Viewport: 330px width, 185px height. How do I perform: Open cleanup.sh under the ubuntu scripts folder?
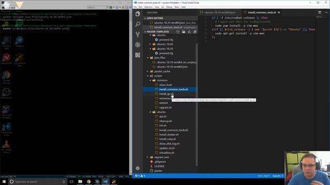coord(166,121)
